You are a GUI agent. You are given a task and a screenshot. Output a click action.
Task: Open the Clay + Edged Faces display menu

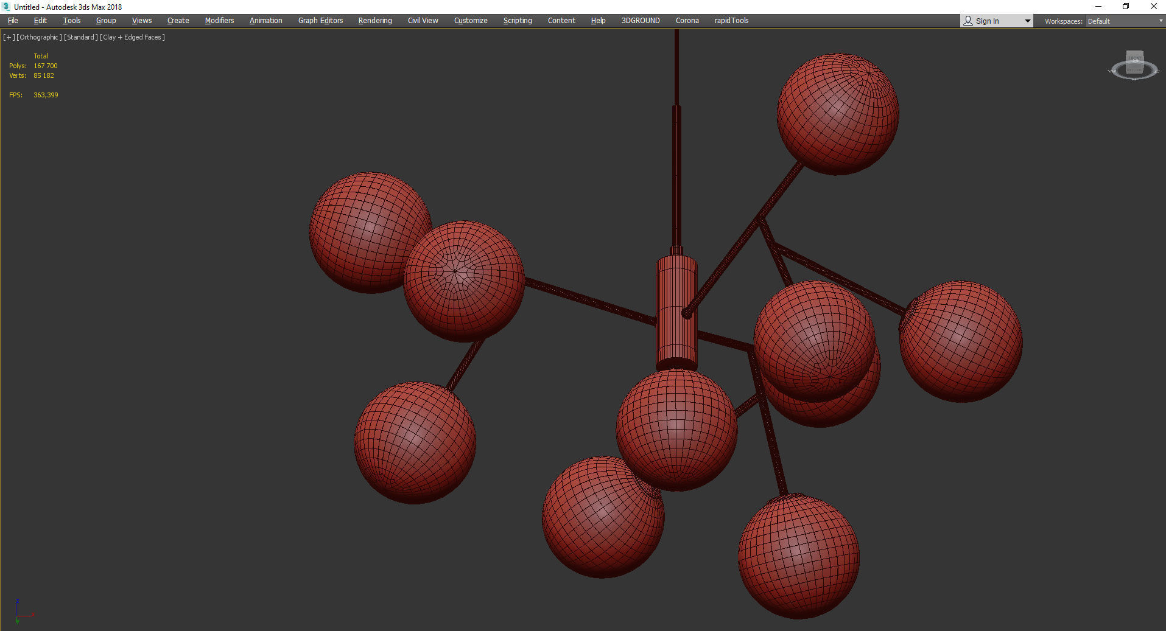[x=132, y=37]
